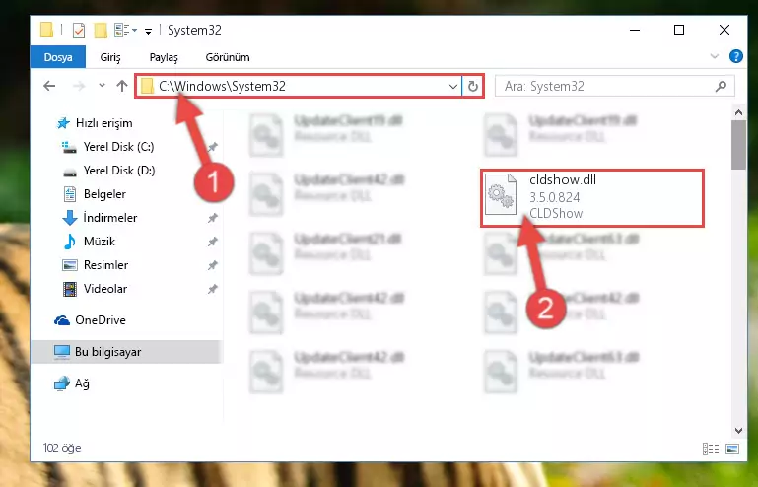Switch to large icons view in status bar
Viewport: 758px width, 487px height.
pyautogui.click(x=732, y=449)
